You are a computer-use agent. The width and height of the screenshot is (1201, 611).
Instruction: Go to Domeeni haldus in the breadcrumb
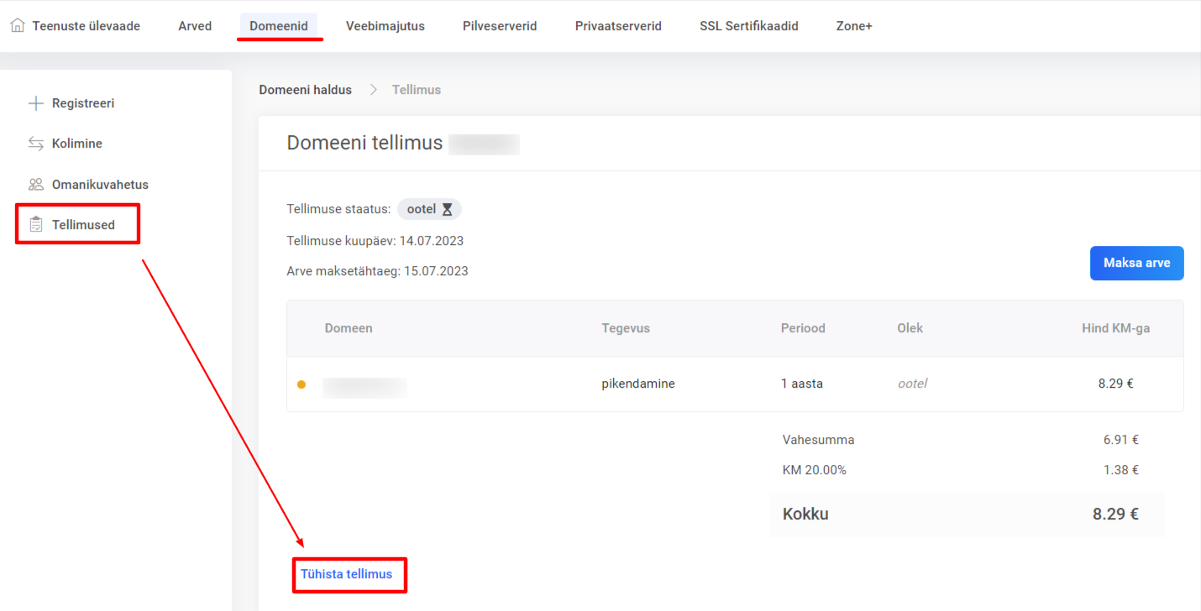click(305, 90)
